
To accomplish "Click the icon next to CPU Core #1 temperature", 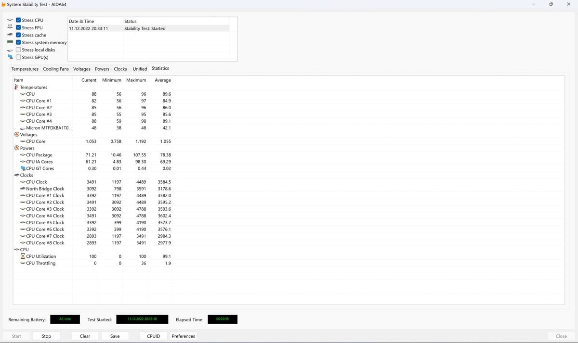I will coord(23,101).
